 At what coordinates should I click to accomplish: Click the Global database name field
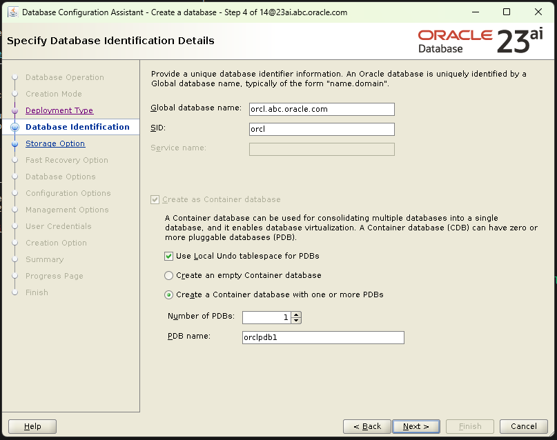click(x=322, y=109)
